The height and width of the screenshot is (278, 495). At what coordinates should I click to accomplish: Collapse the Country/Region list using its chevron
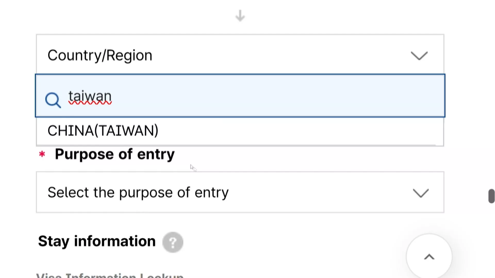click(419, 56)
